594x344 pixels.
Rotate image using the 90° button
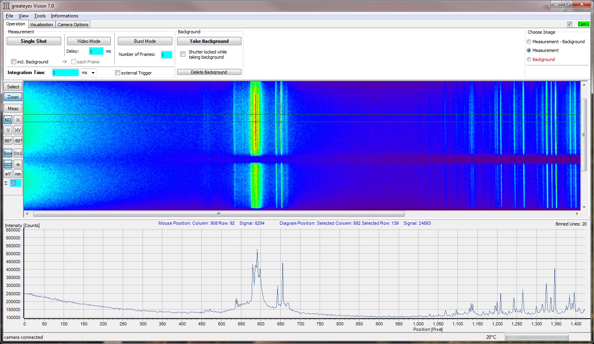(x=8, y=141)
